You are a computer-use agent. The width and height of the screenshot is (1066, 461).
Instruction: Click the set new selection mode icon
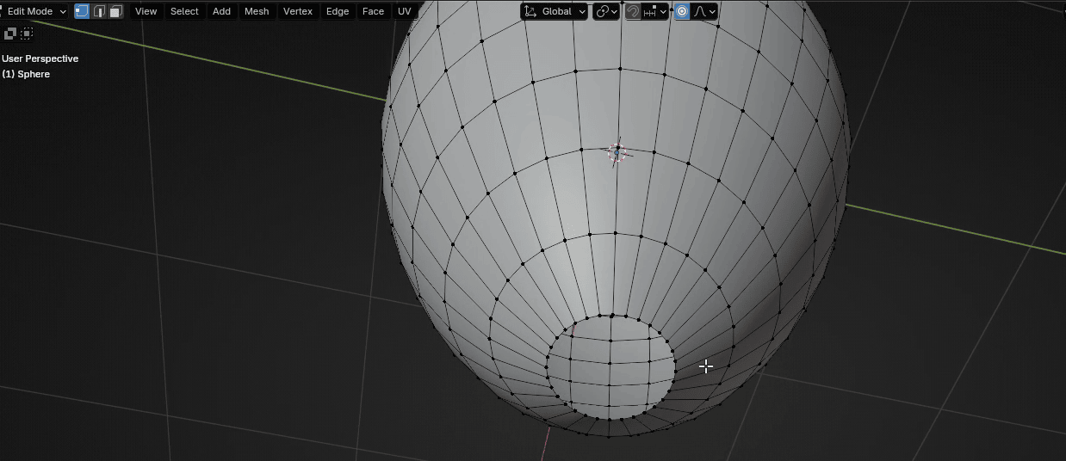tap(10, 34)
